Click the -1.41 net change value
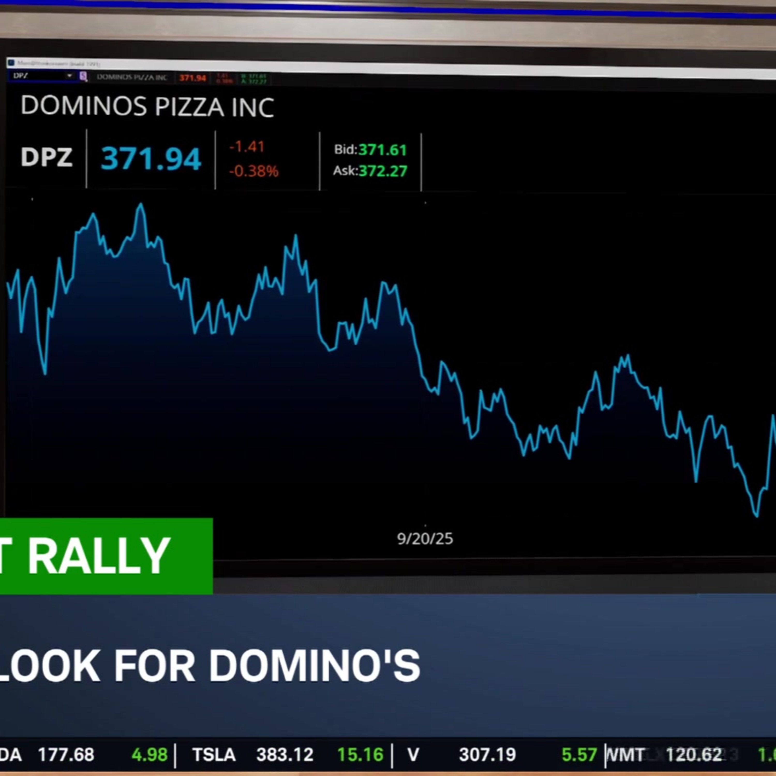This screenshot has width=776, height=776. coord(247,147)
